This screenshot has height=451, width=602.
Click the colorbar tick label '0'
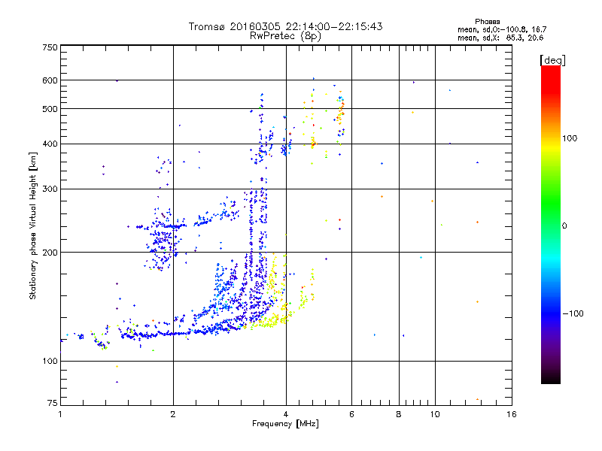click(x=564, y=226)
